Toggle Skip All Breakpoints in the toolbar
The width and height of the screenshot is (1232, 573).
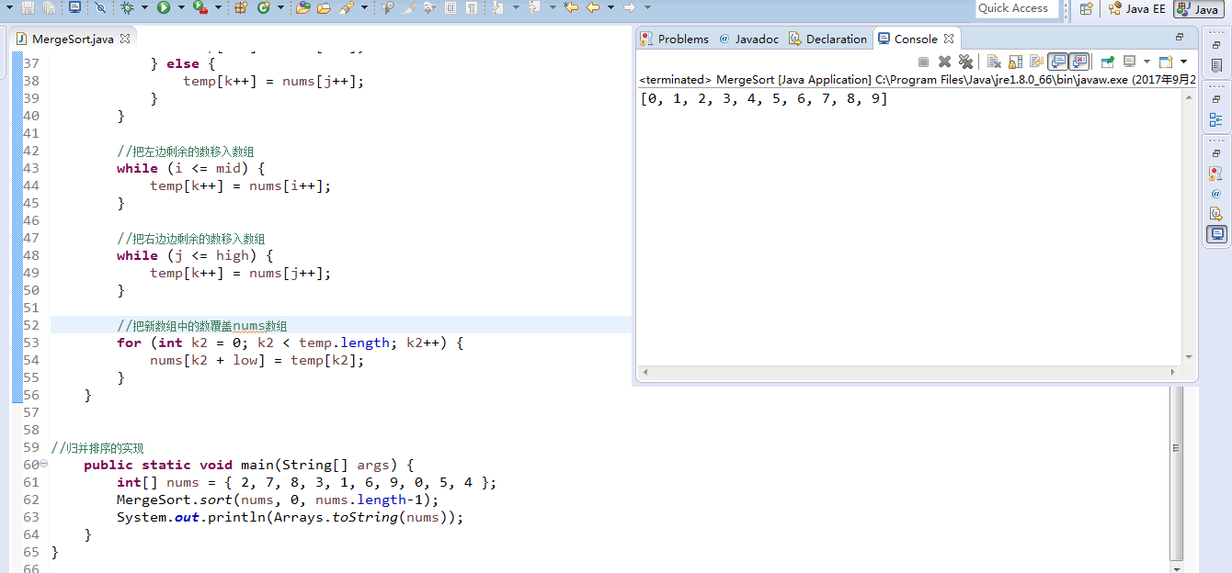100,7
